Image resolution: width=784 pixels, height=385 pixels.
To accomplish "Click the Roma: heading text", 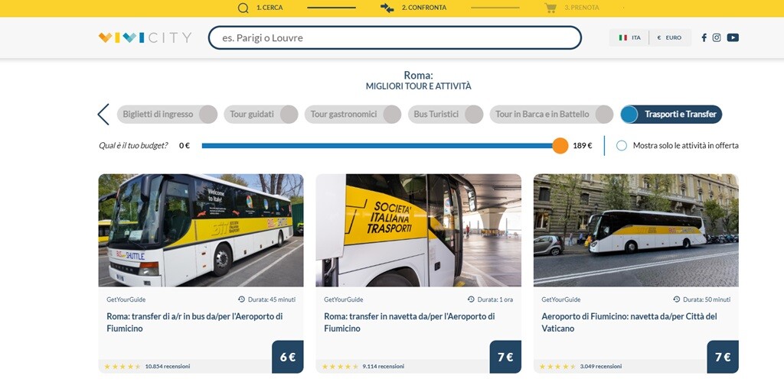I will [419, 76].
